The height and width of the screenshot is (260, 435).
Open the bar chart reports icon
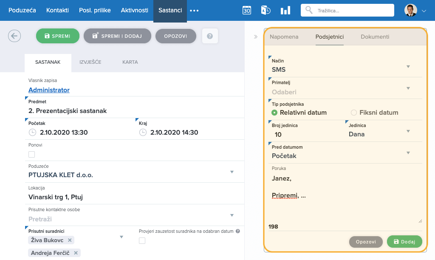(285, 11)
